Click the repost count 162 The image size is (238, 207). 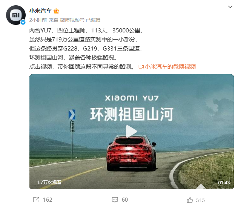[x=48, y=200]
